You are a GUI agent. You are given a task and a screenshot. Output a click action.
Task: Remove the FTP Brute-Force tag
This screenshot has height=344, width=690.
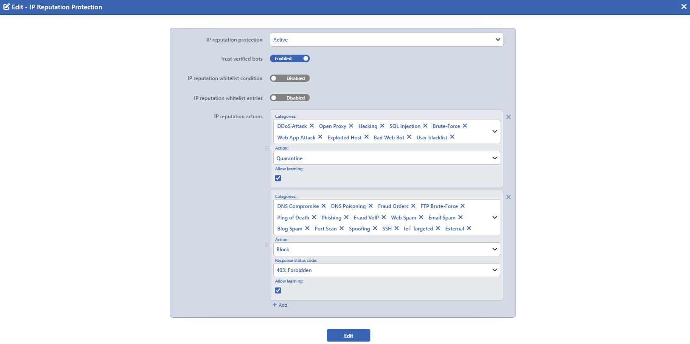click(463, 206)
